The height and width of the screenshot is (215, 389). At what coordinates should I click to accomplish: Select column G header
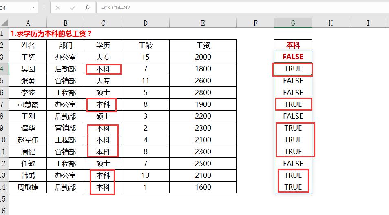point(293,23)
